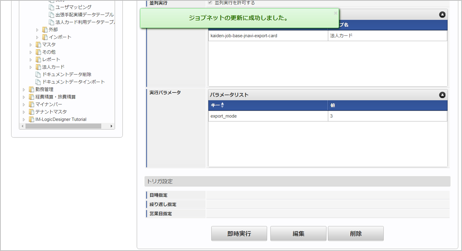The height and width of the screenshot is (251, 462).
Task: Click the export_mode key cell
Action: click(x=268, y=116)
